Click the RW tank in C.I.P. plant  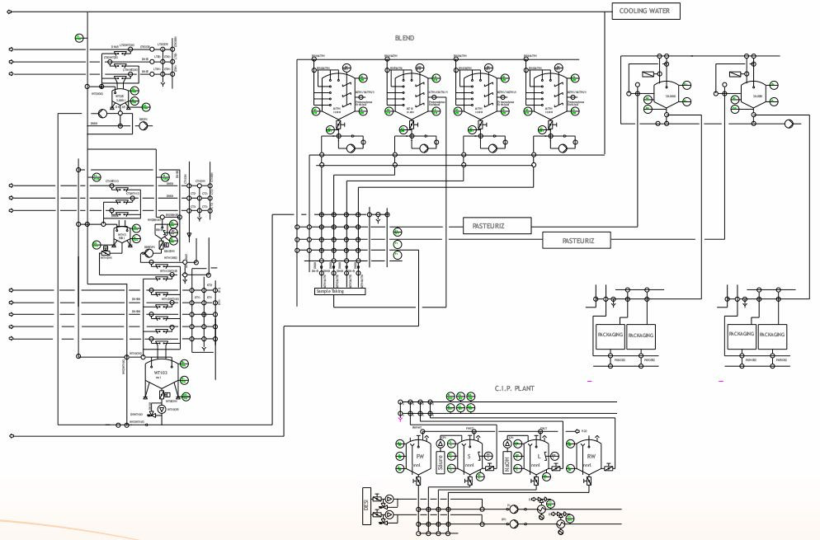point(589,458)
